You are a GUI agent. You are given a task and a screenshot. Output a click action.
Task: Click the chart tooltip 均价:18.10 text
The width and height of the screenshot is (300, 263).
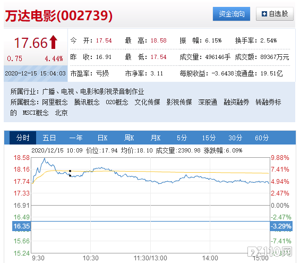pyautogui.click(x=137, y=150)
